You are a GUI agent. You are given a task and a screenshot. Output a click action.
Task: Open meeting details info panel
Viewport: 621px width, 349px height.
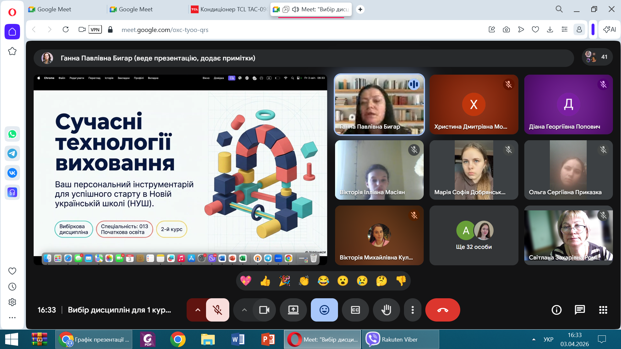coord(557,310)
